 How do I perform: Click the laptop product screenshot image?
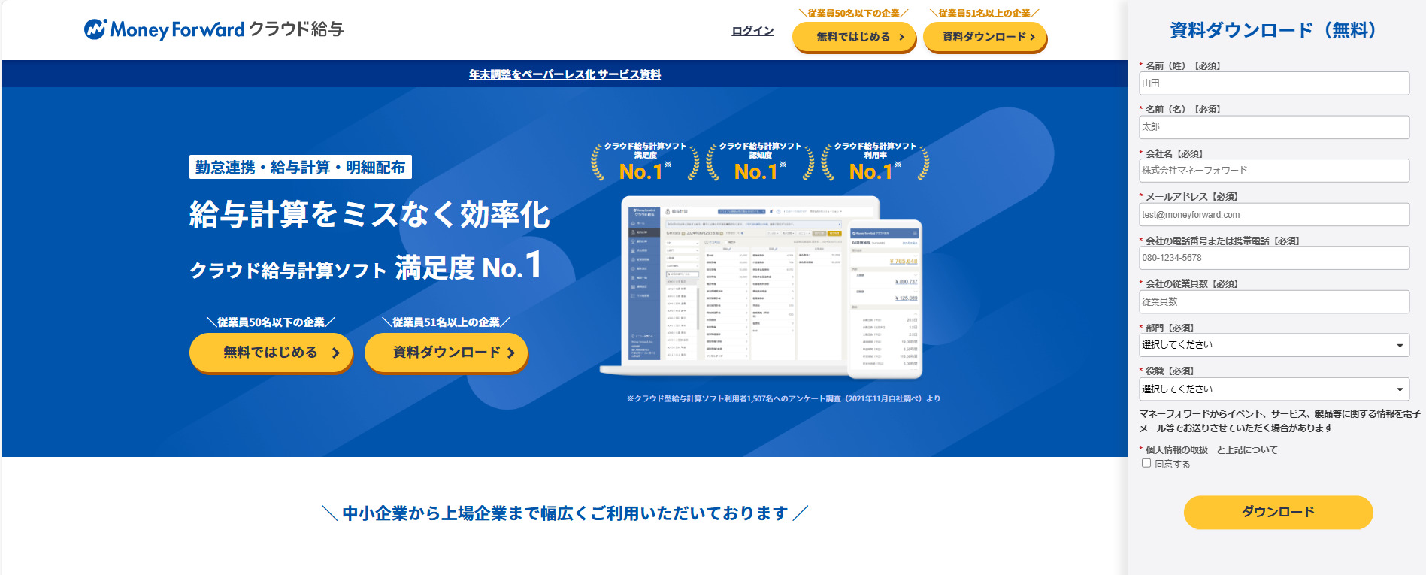point(740,284)
